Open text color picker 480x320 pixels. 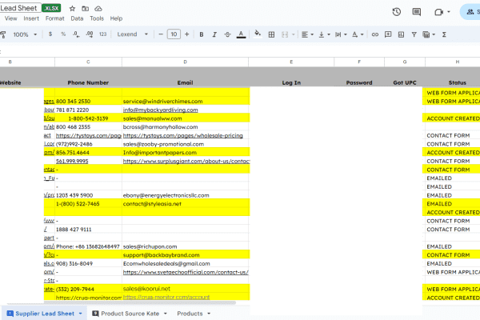point(242,34)
